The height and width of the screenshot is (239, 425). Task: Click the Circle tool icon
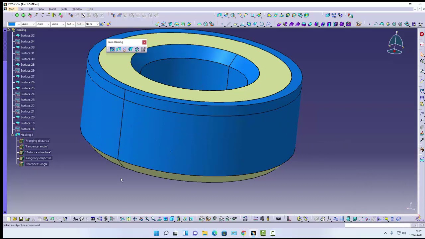pyautogui.click(x=262, y=24)
